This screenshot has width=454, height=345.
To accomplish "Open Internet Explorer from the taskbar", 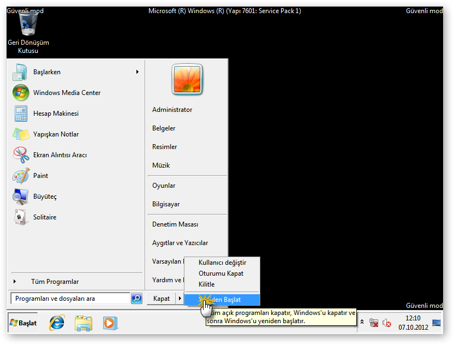I will click(x=57, y=323).
